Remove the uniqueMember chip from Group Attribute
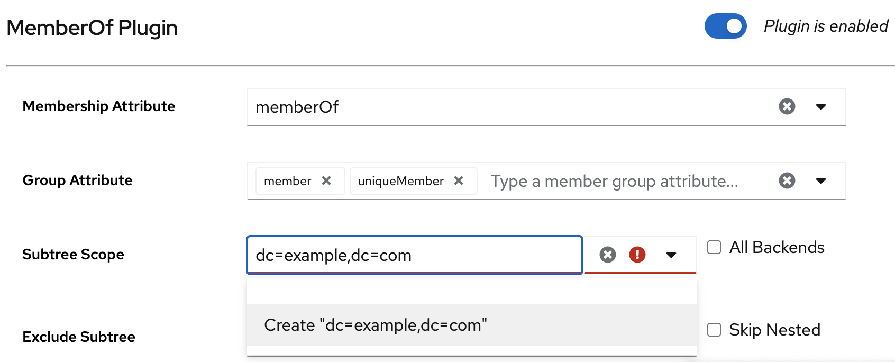The height and width of the screenshot is (362, 895). pyautogui.click(x=459, y=180)
